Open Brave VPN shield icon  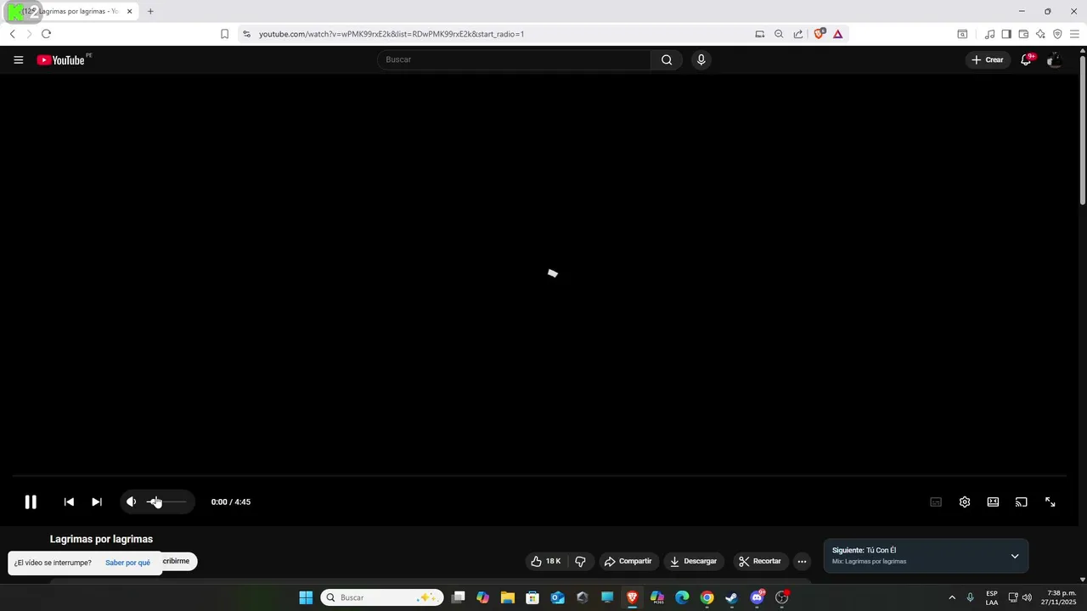point(1057,34)
